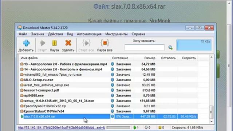Click the folder icon of avast_free_antivirus_setup.exe

point(22,85)
